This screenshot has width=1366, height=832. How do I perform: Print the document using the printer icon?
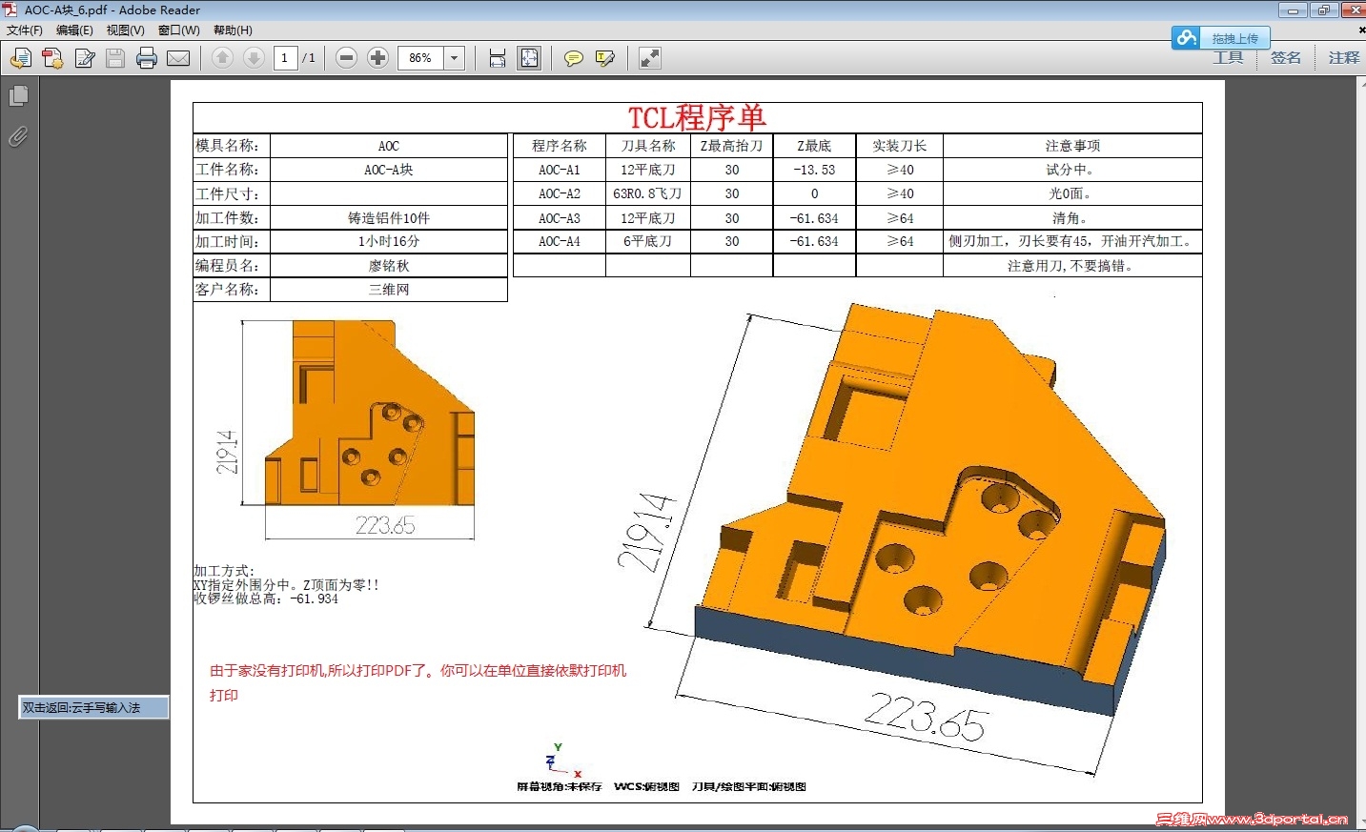(147, 58)
